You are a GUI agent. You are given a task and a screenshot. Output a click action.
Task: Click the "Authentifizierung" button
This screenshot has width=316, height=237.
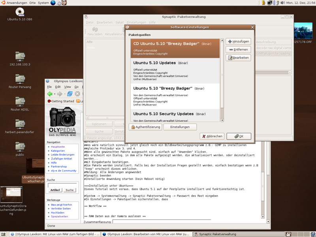tap(146, 127)
